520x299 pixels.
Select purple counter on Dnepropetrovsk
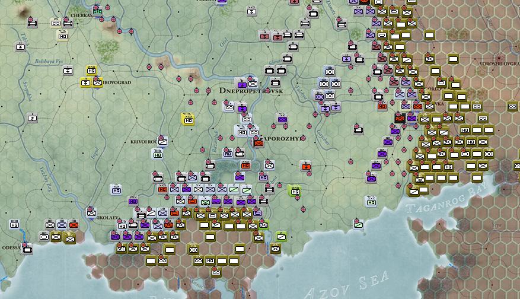point(242,84)
